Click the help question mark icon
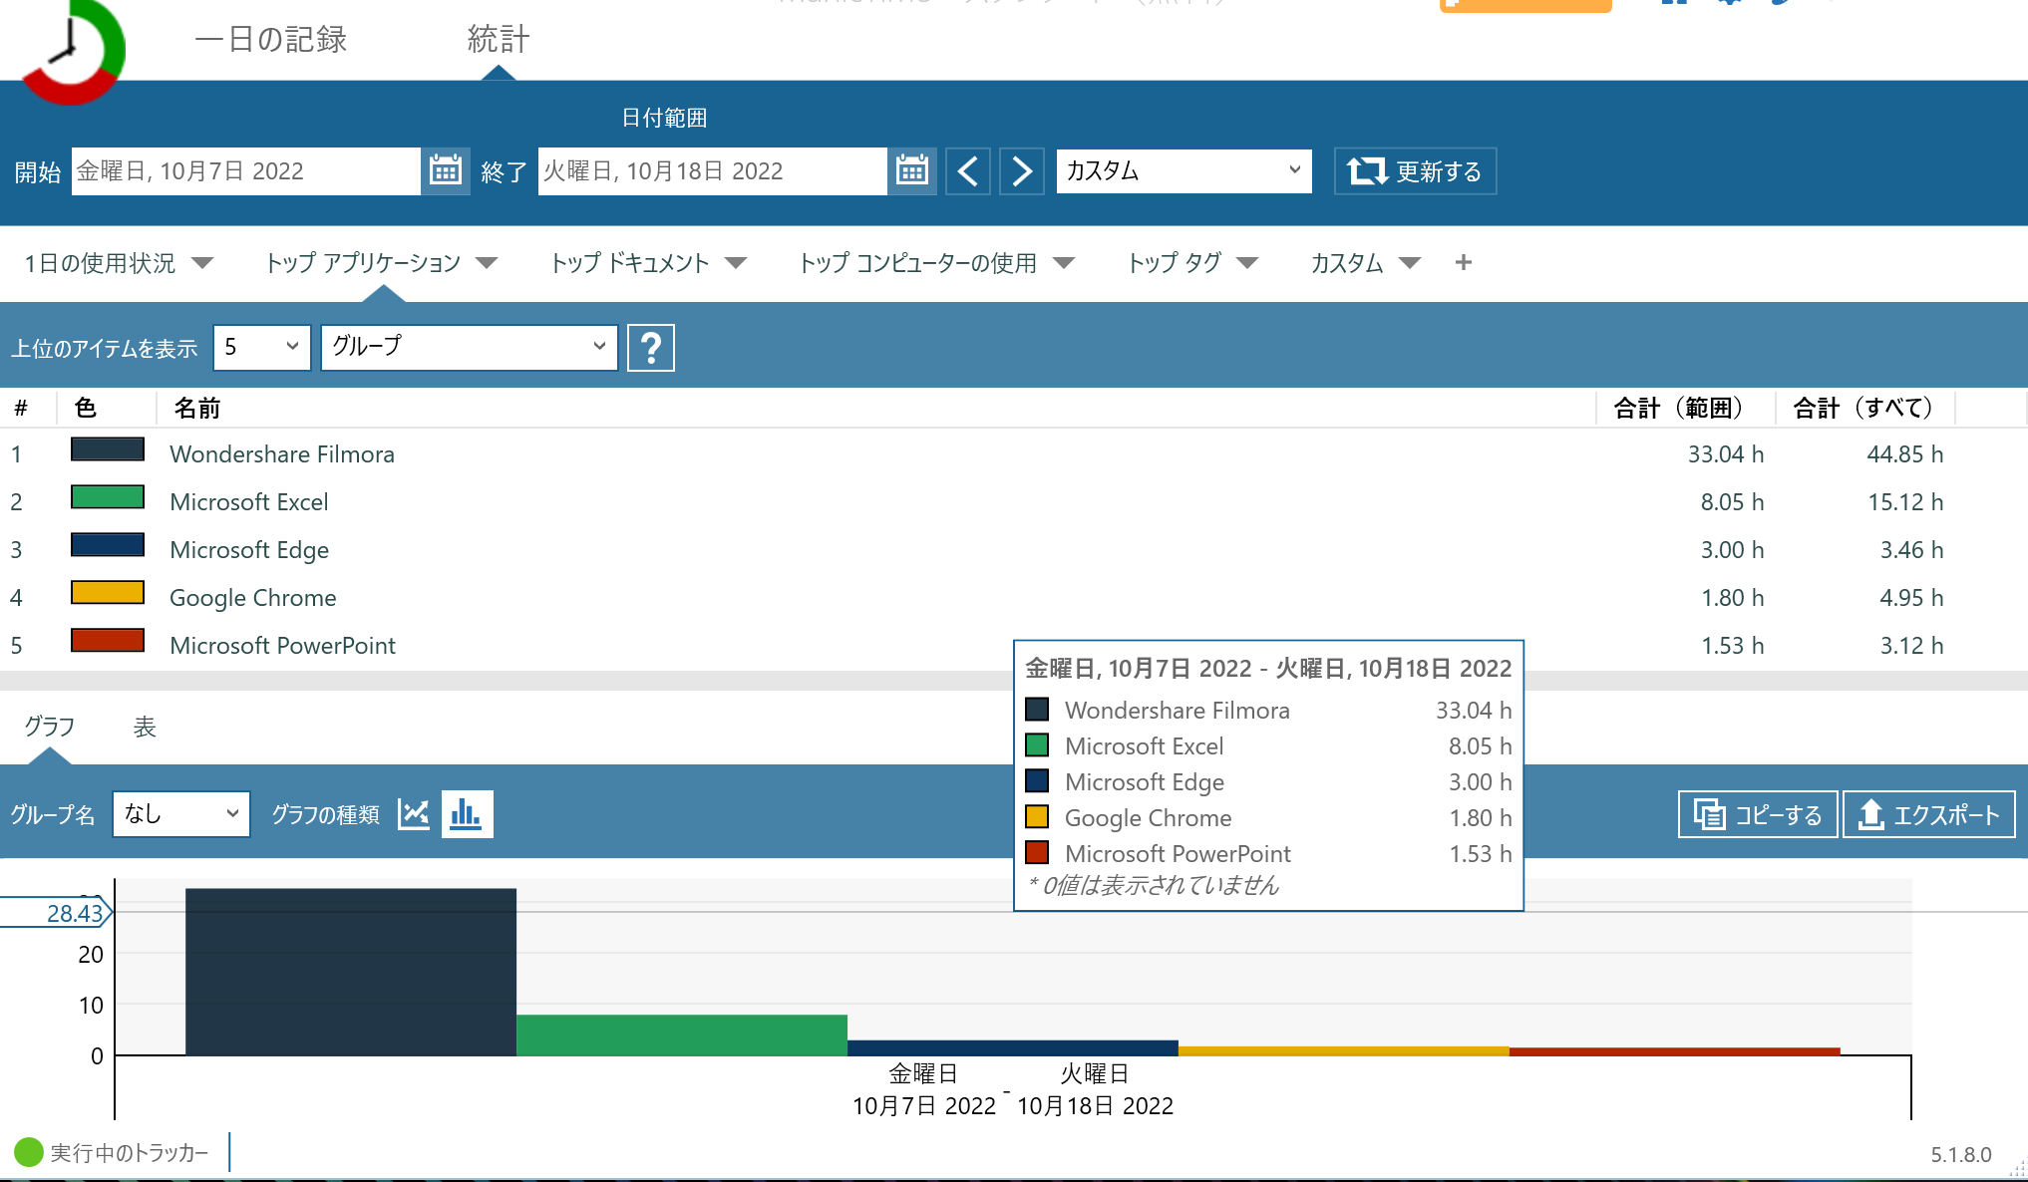Image resolution: width=2028 pixels, height=1182 pixels. pyautogui.click(x=650, y=348)
